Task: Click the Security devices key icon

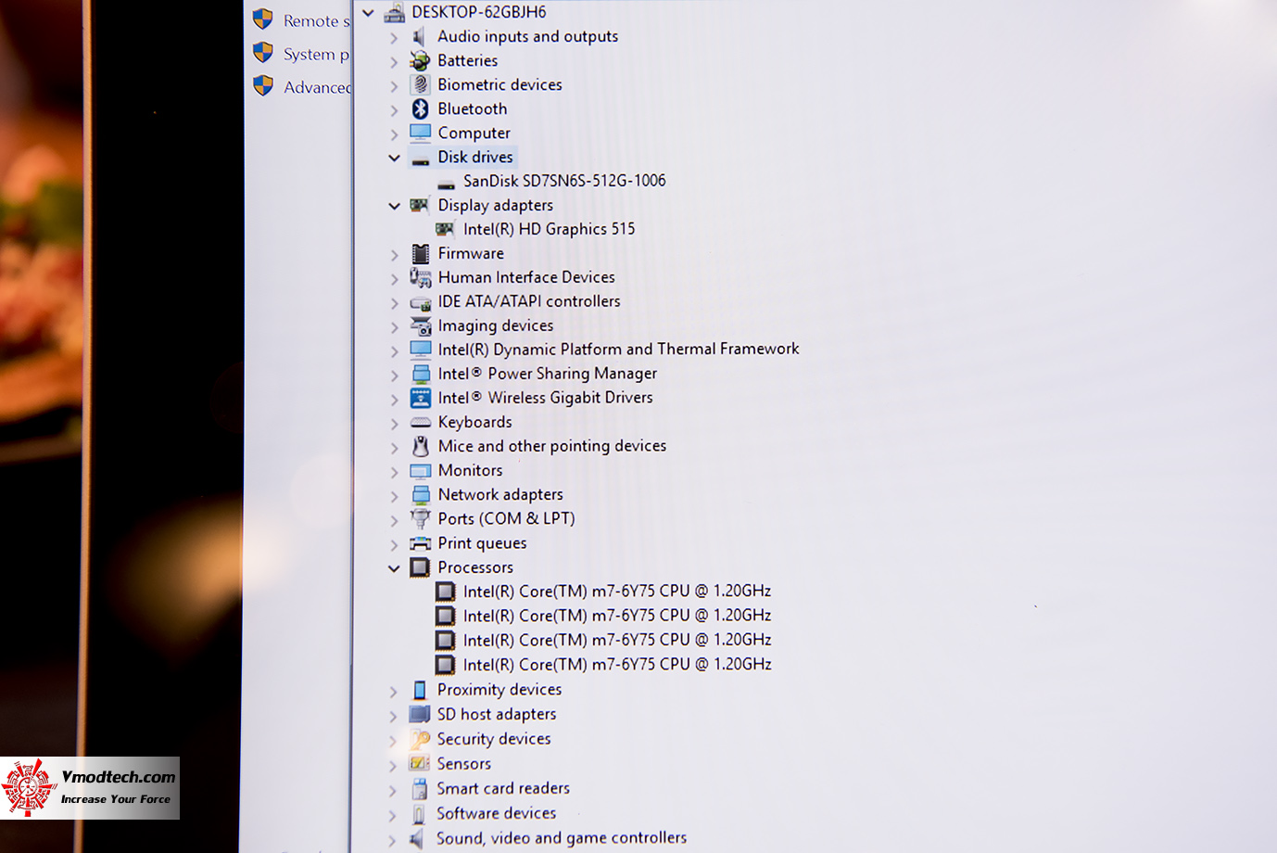Action: pyautogui.click(x=420, y=739)
